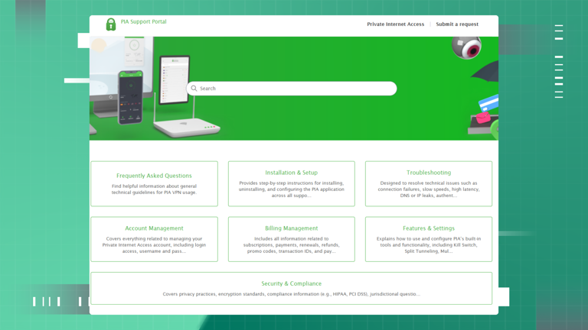Screen dimensions: 588x330
Task: Click the white router illustration
Action: pos(187,127)
